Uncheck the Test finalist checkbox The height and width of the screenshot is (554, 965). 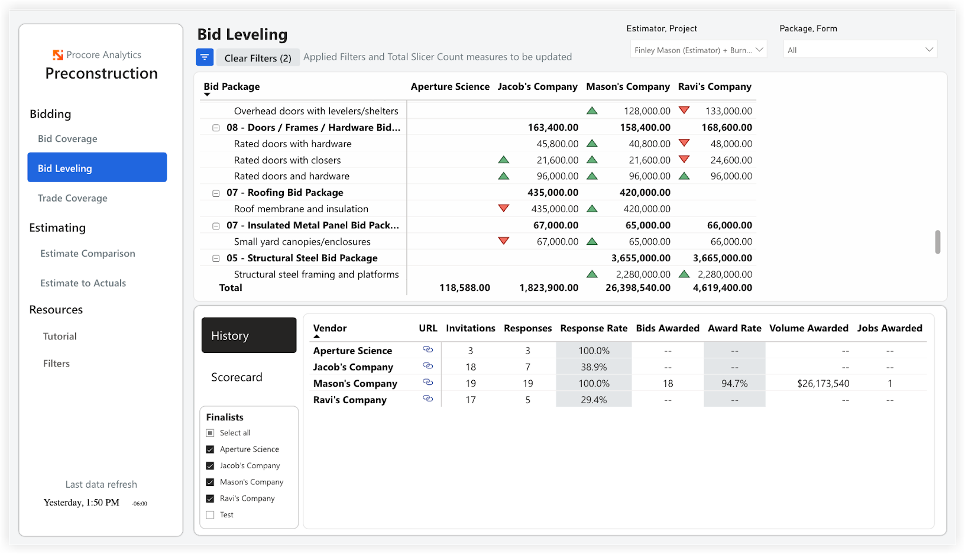210,514
